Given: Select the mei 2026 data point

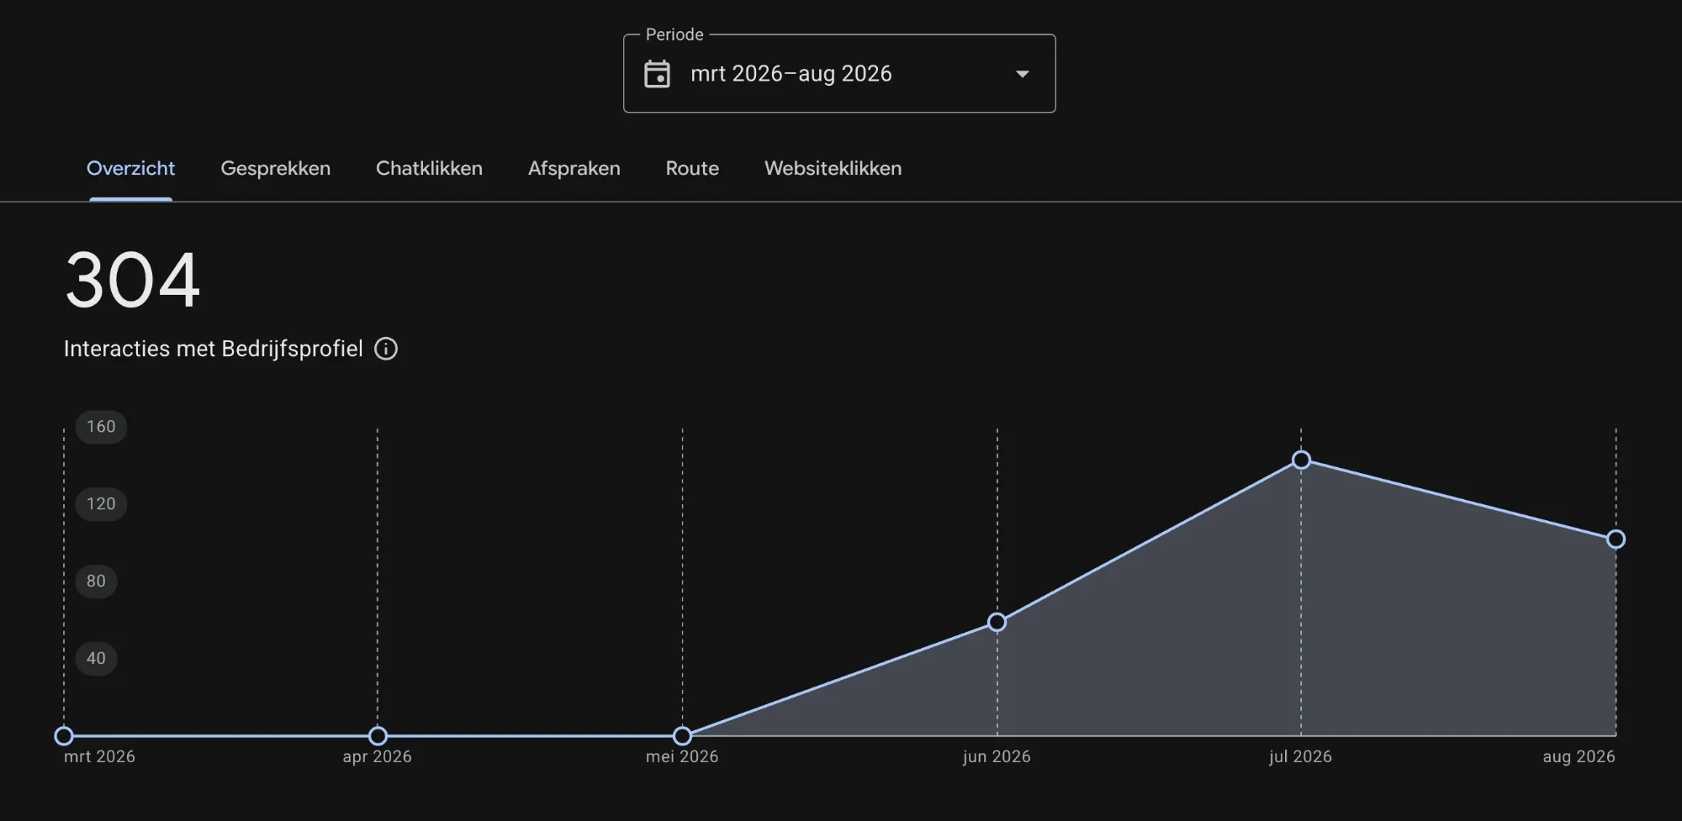Looking at the screenshot, I should 682,736.
